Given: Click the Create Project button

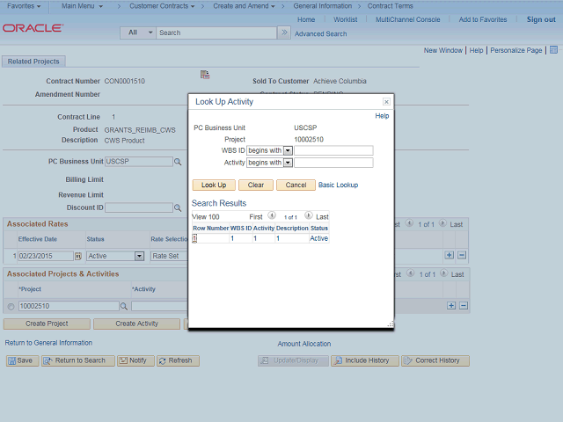Looking at the screenshot, I should [x=47, y=324].
